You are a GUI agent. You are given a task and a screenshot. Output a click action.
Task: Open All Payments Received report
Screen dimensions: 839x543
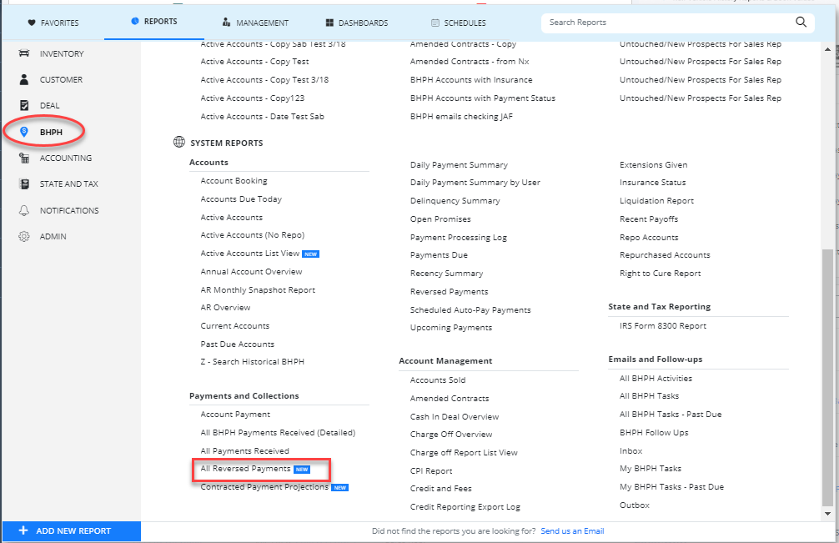pos(245,451)
